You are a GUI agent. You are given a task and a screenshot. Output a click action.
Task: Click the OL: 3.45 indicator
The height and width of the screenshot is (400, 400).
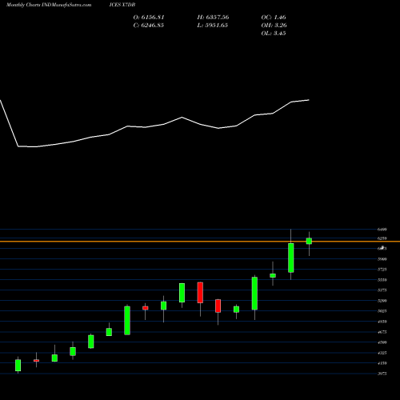coord(274,33)
